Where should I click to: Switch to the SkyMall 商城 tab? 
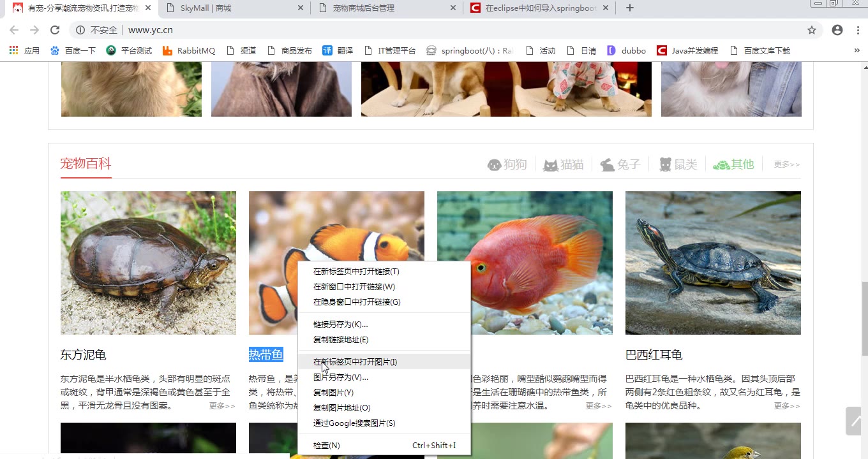pyautogui.click(x=234, y=8)
